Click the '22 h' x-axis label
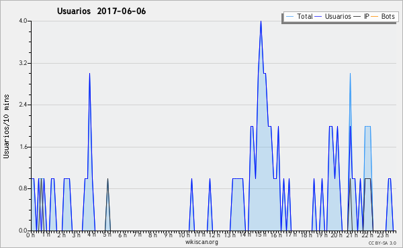The height and width of the screenshot is (248, 403). tap(367, 235)
